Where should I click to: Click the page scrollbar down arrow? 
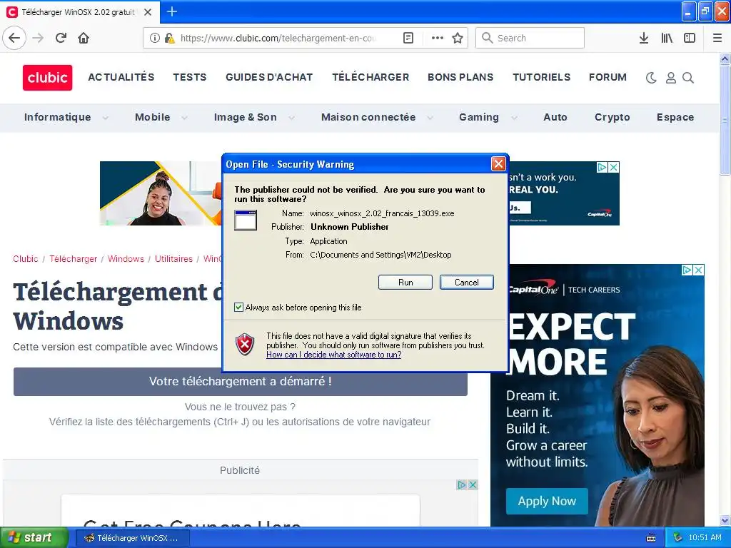[725, 520]
